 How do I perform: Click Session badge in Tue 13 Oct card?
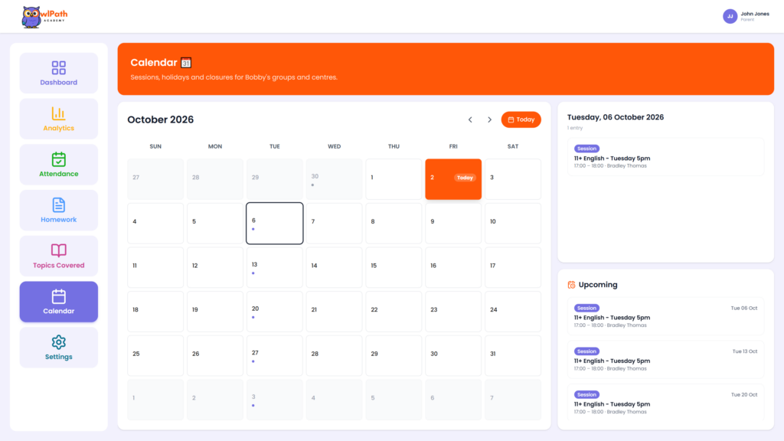tap(586, 351)
